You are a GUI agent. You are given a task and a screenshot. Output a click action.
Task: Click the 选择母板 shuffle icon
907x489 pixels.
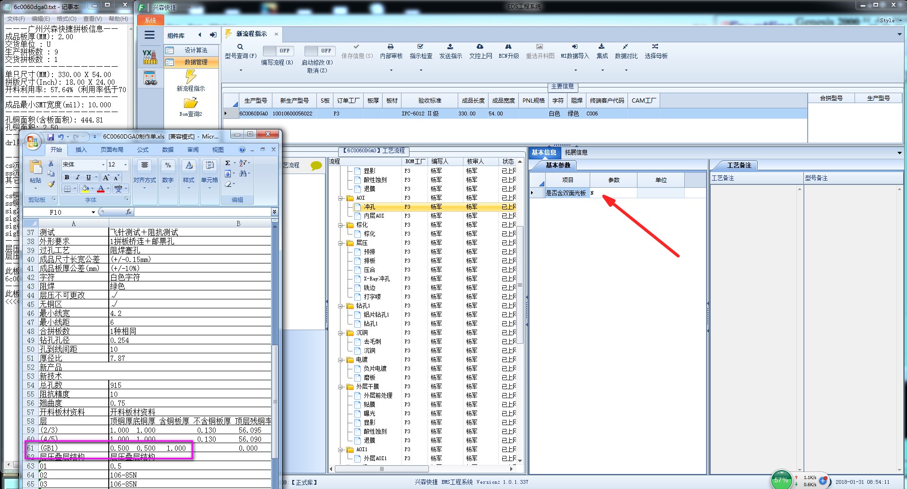[655, 47]
